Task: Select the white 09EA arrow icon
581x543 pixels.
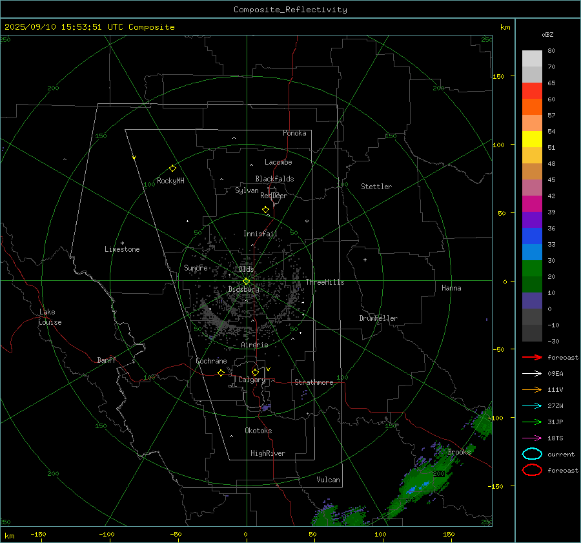Action: pos(532,373)
